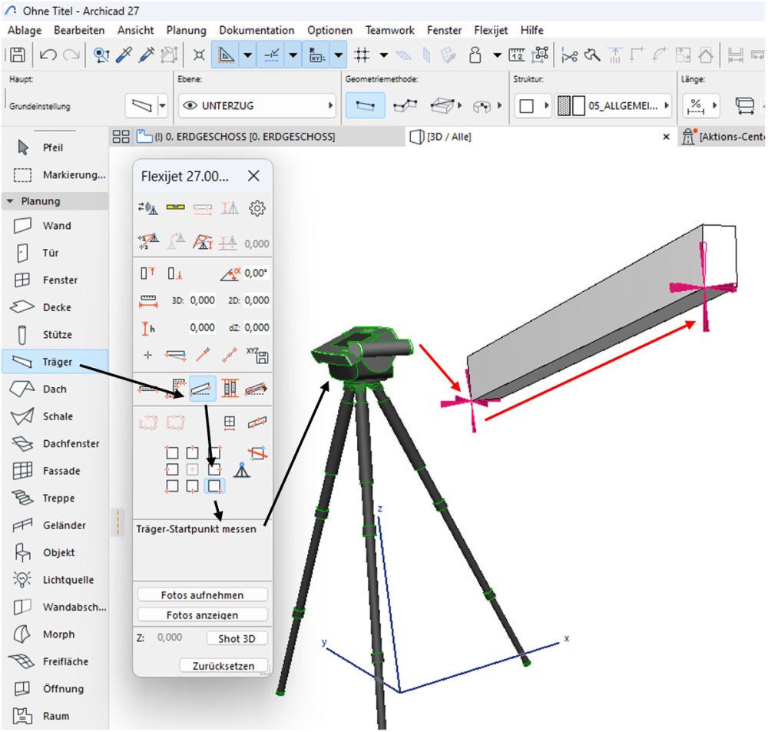Select the Wand tool
The image size is (768, 732).
[x=55, y=226]
